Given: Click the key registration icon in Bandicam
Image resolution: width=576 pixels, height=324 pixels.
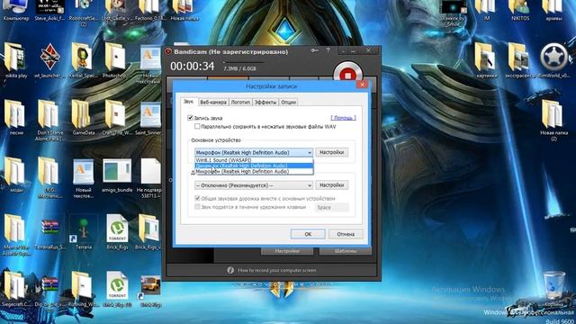Looking at the screenshot, I should point(314,50).
